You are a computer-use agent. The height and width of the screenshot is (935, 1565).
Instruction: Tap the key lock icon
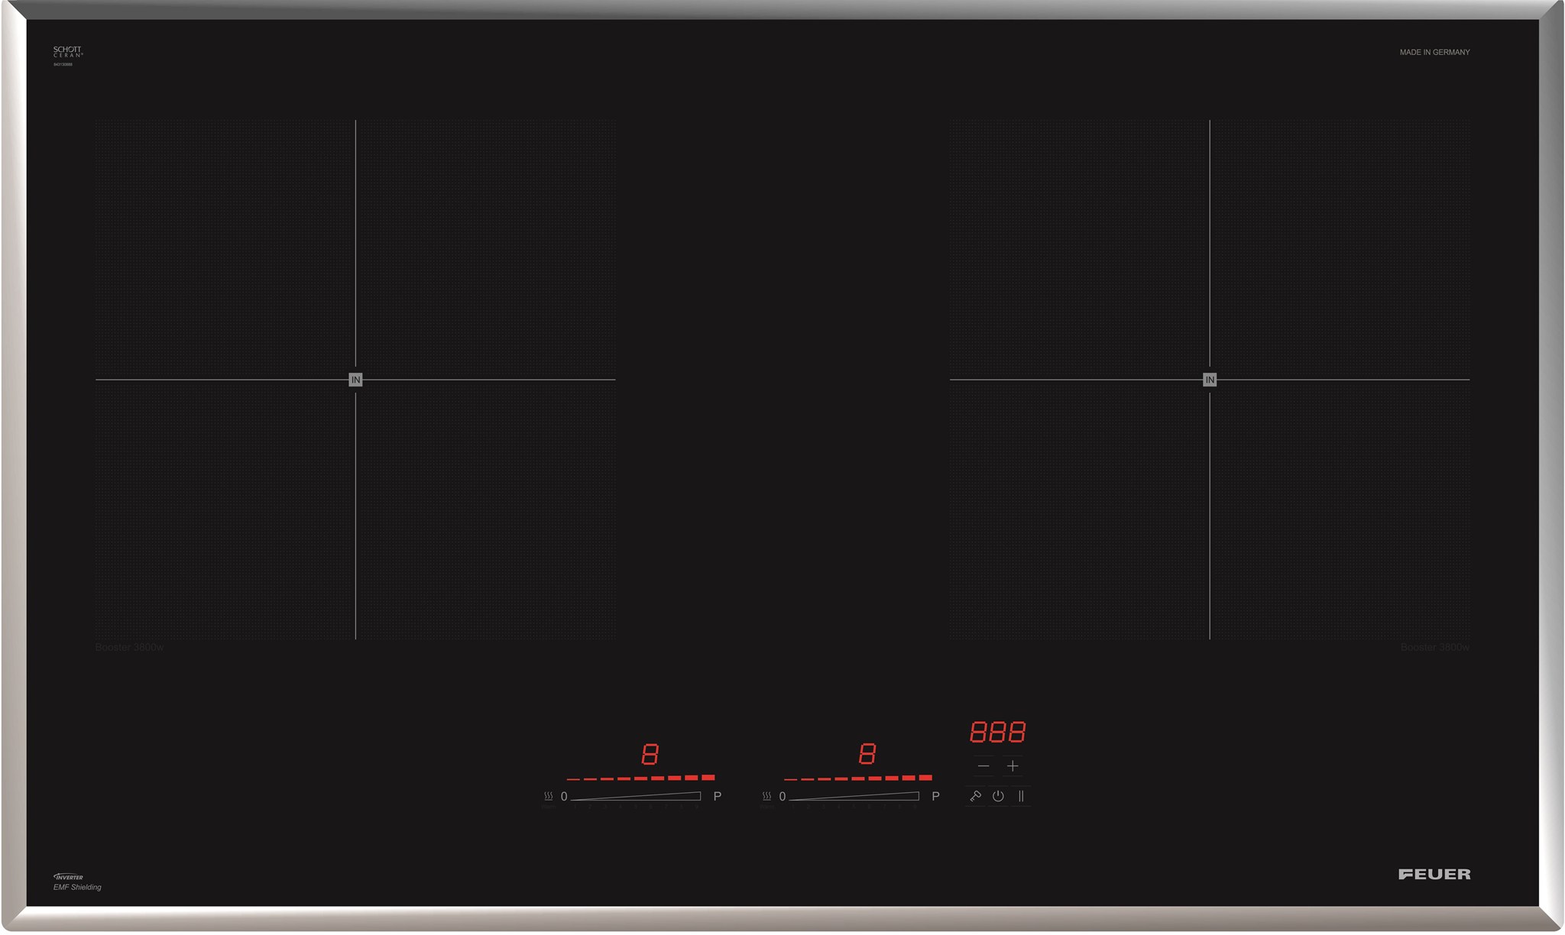(x=975, y=796)
